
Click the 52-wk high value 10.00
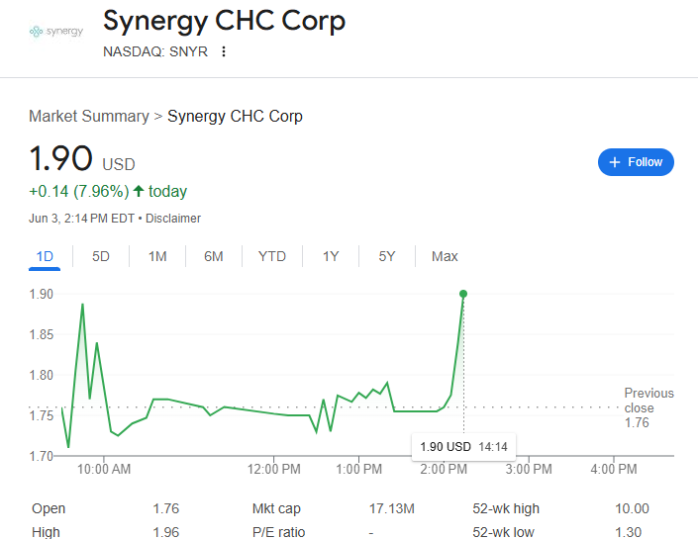tap(632, 508)
